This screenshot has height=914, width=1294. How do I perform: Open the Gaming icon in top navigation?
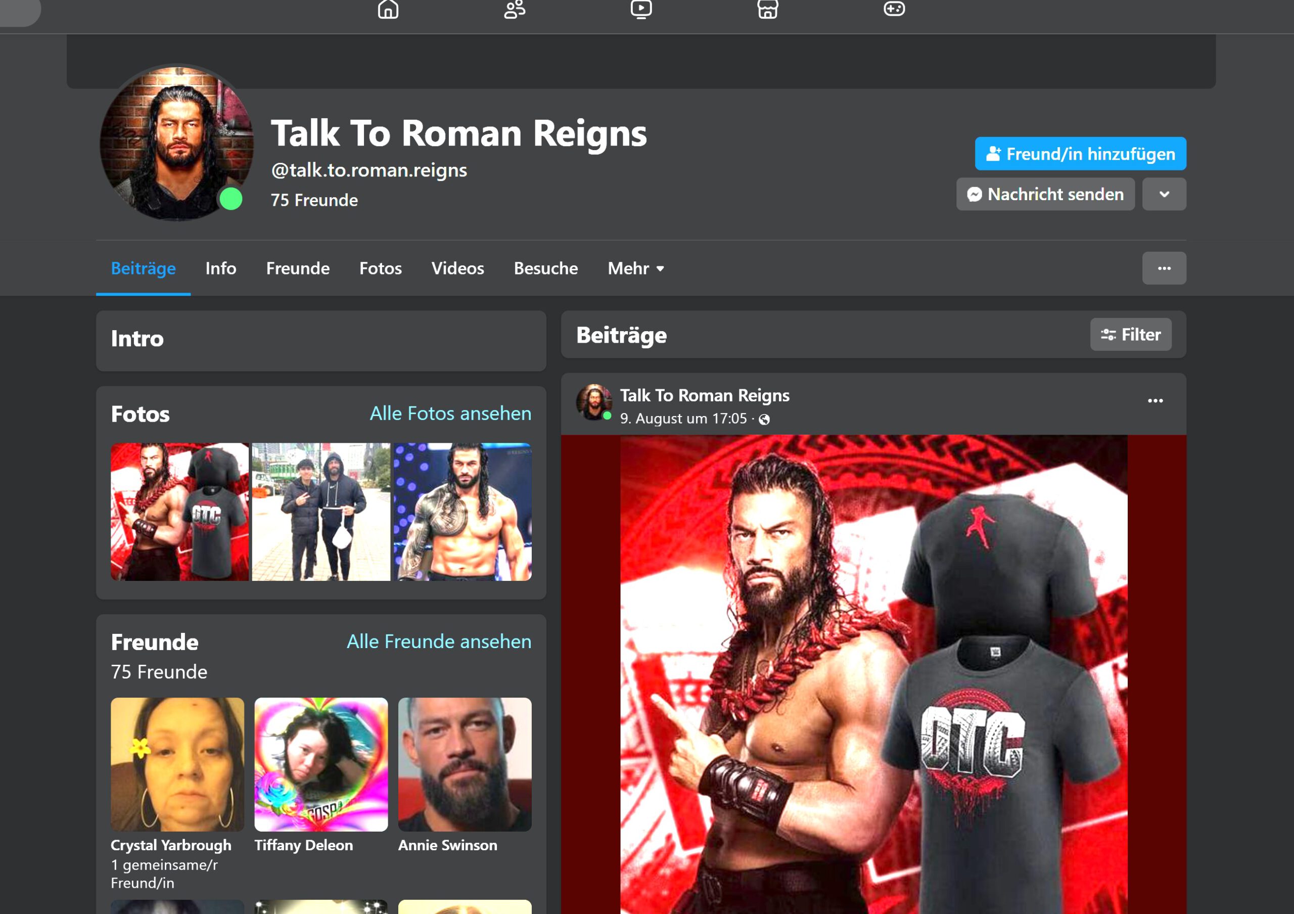coord(894,9)
